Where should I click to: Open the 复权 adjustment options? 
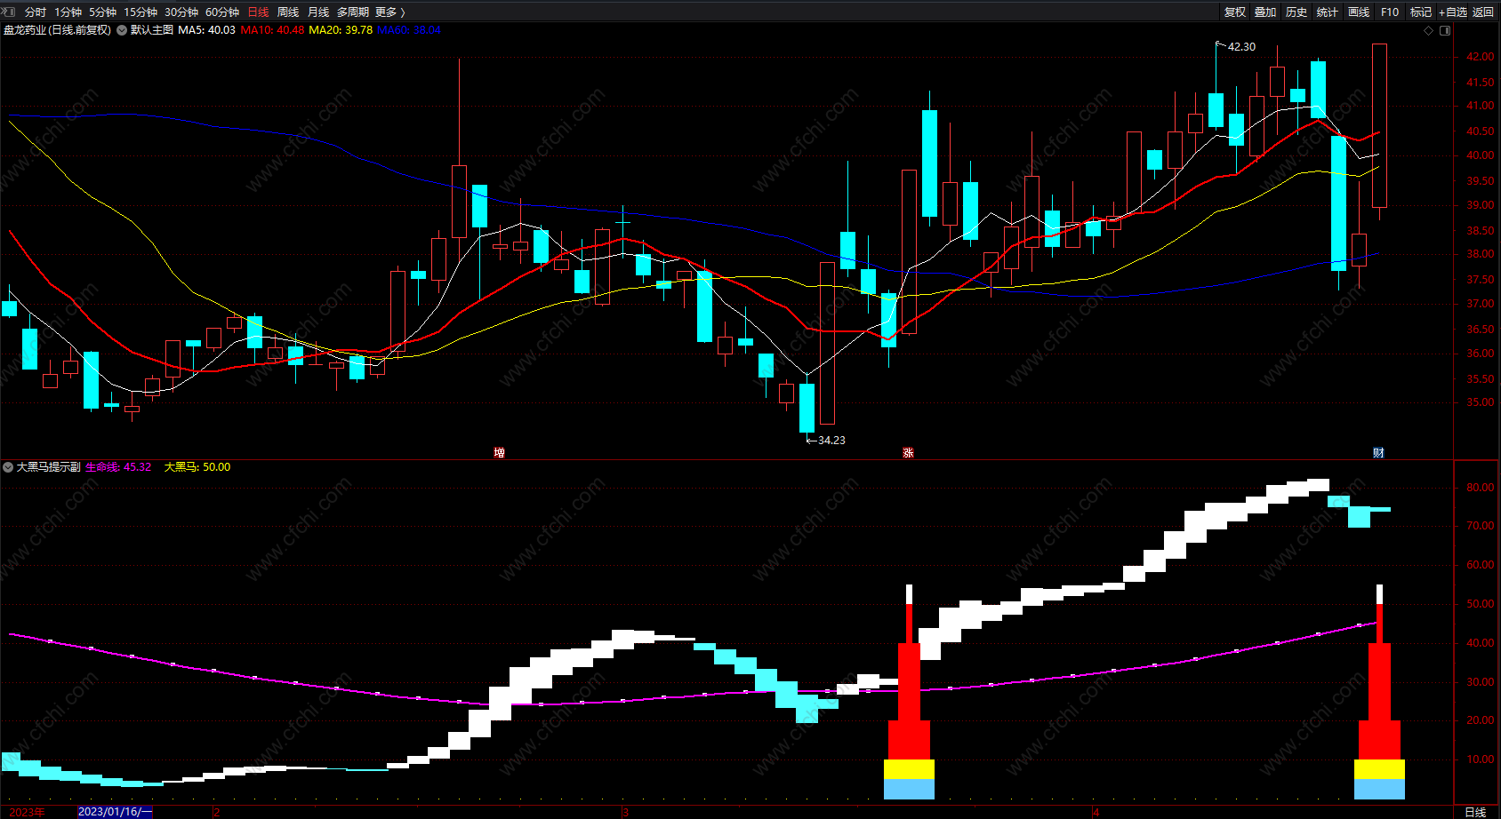point(1235,12)
